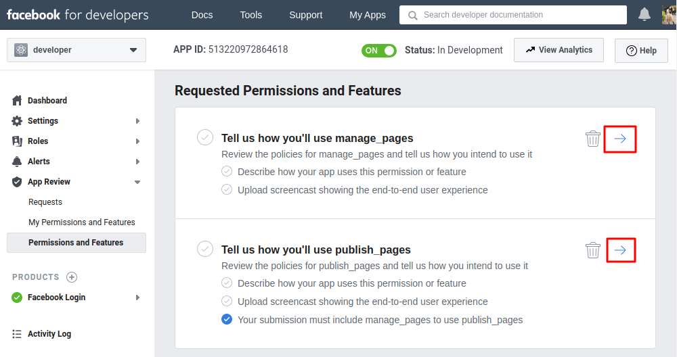
Task: Open the user profile avatar
Action: click(x=670, y=15)
